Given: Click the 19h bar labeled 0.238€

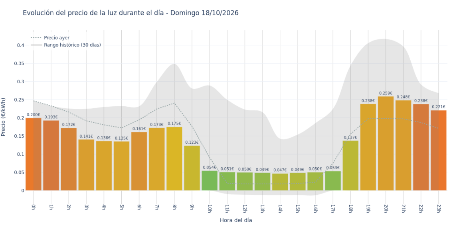Looking at the screenshot, I should tap(368, 147).
